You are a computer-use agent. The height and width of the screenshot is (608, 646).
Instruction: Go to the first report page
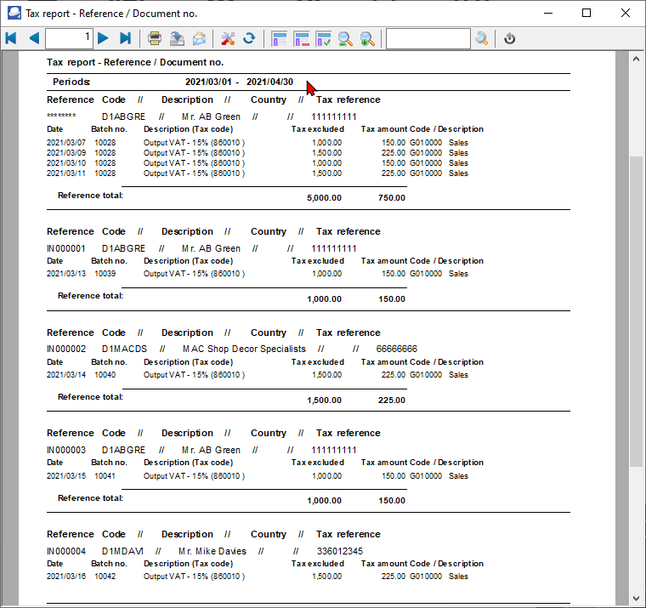click(x=11, y=38)
